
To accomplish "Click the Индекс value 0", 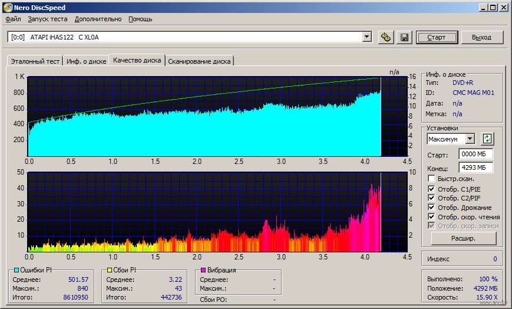I will pyautogui.click(x=495, y=259).
